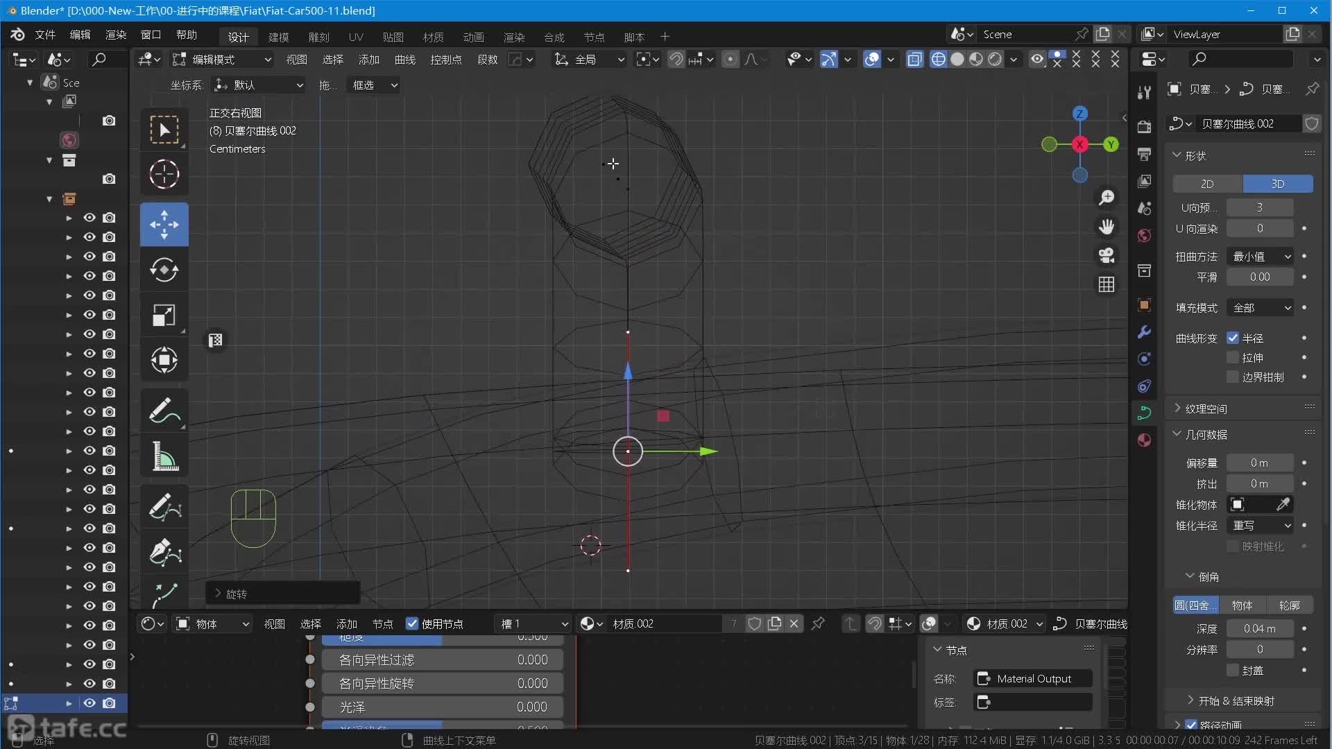
Task: Toggle the 半径 checkbox
Action: [x=1233, y=338]
